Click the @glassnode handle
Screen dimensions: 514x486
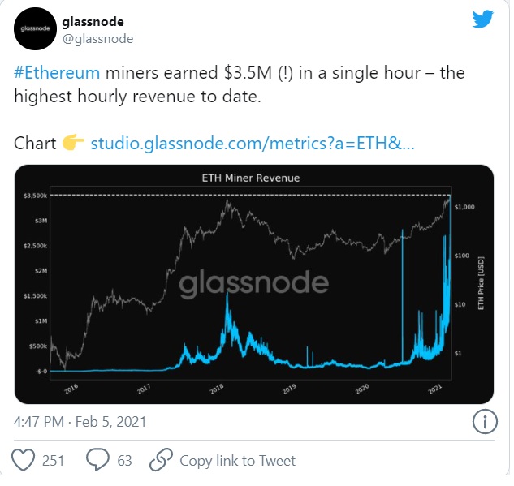click(97, 38)
